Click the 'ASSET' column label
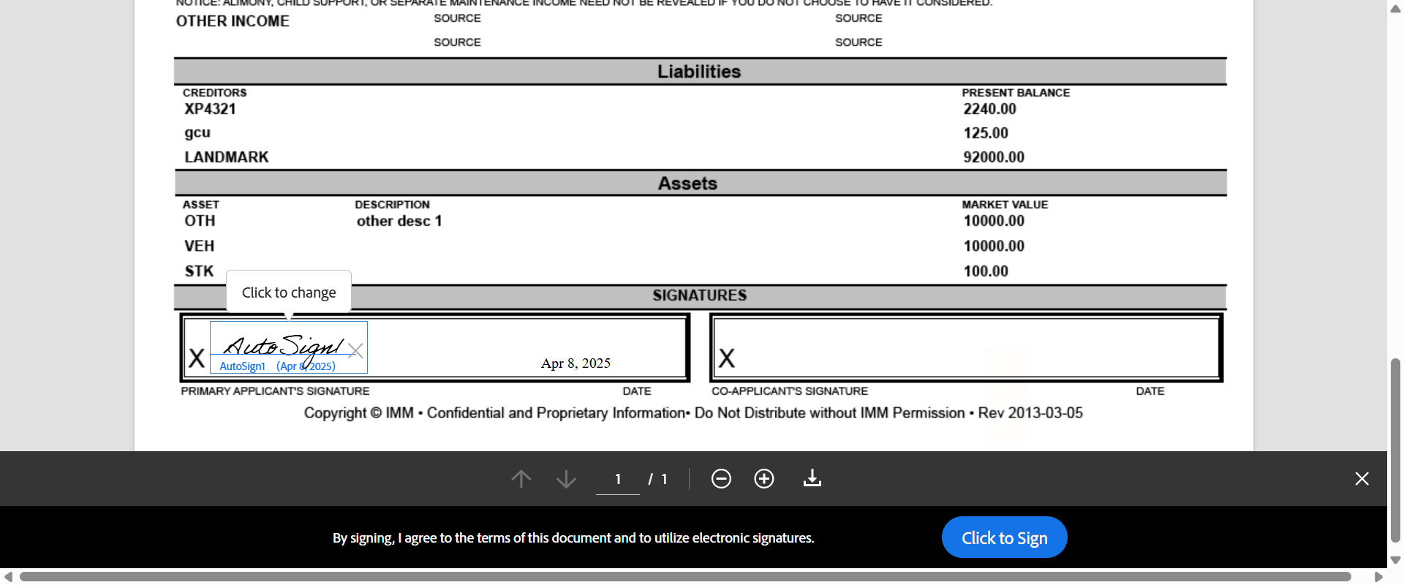Image resolution: width=1404 pixels, height=585 pixels. click(x=201, y=205)
